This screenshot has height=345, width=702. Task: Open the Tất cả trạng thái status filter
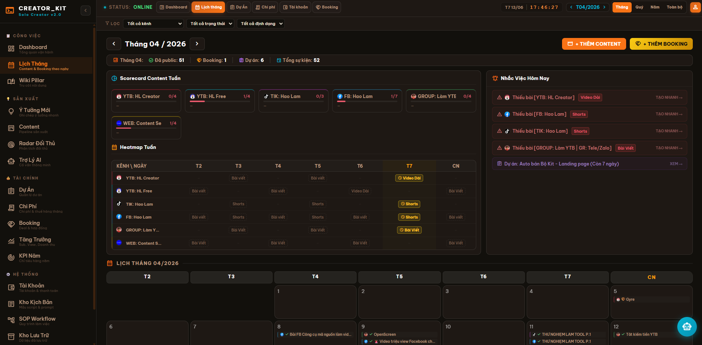pos(210,24)
